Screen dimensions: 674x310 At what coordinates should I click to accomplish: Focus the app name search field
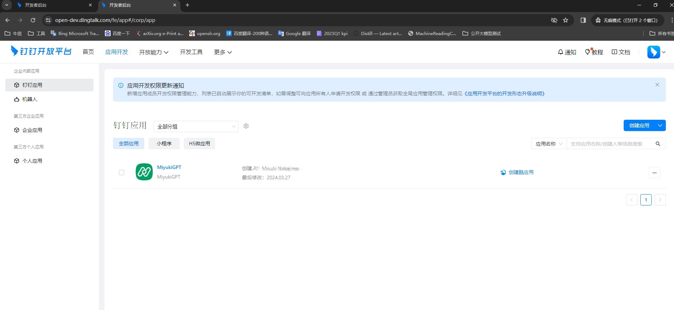pyautogui.click(x=610, y=144)
